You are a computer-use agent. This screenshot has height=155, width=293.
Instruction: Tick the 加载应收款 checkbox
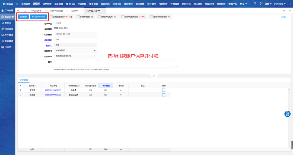pos(51,17)
